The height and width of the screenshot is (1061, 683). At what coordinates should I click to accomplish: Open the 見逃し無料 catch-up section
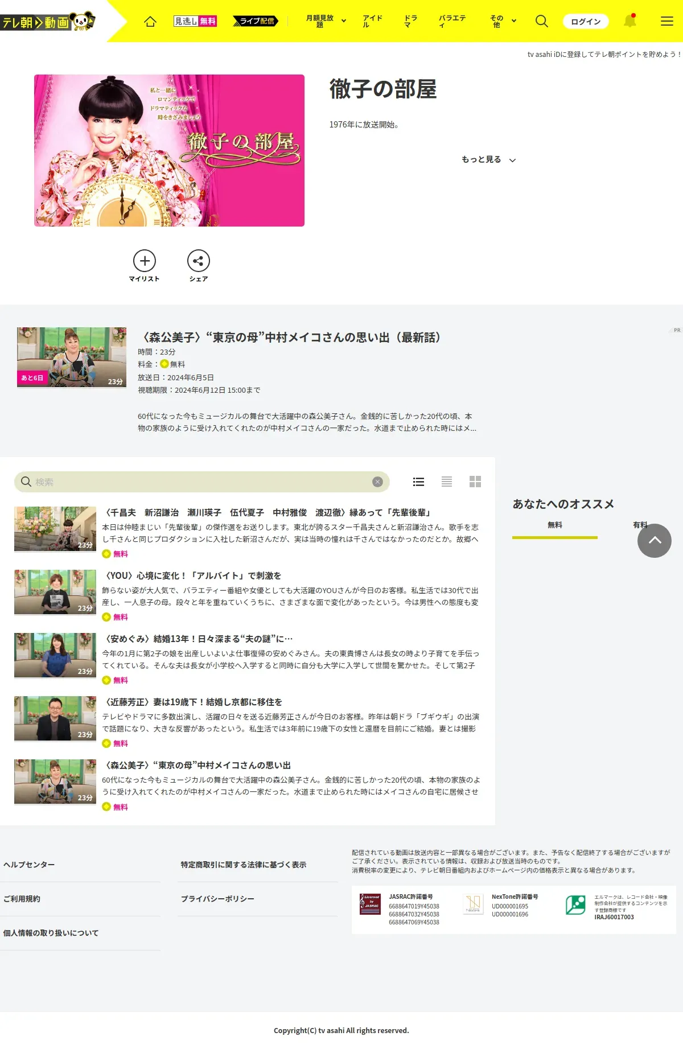click(195, 21)
